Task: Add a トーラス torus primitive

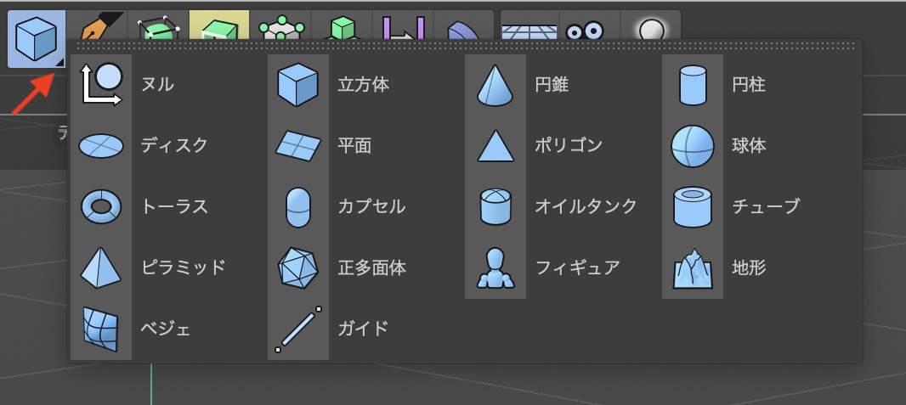Action: pyautogui.click(x=102, y=206)
